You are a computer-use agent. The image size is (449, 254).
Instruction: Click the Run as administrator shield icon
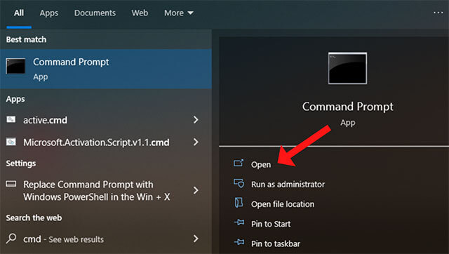pyautogui.click(x=239, y=183)
